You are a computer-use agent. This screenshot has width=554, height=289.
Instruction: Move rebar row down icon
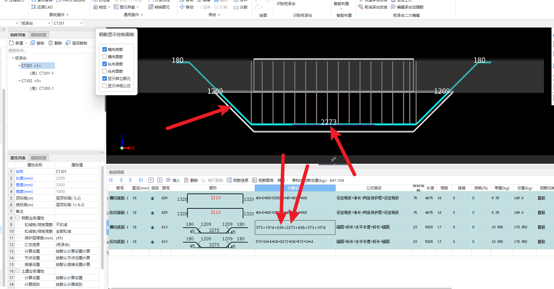pyautogui.click(x=160, y=180)
